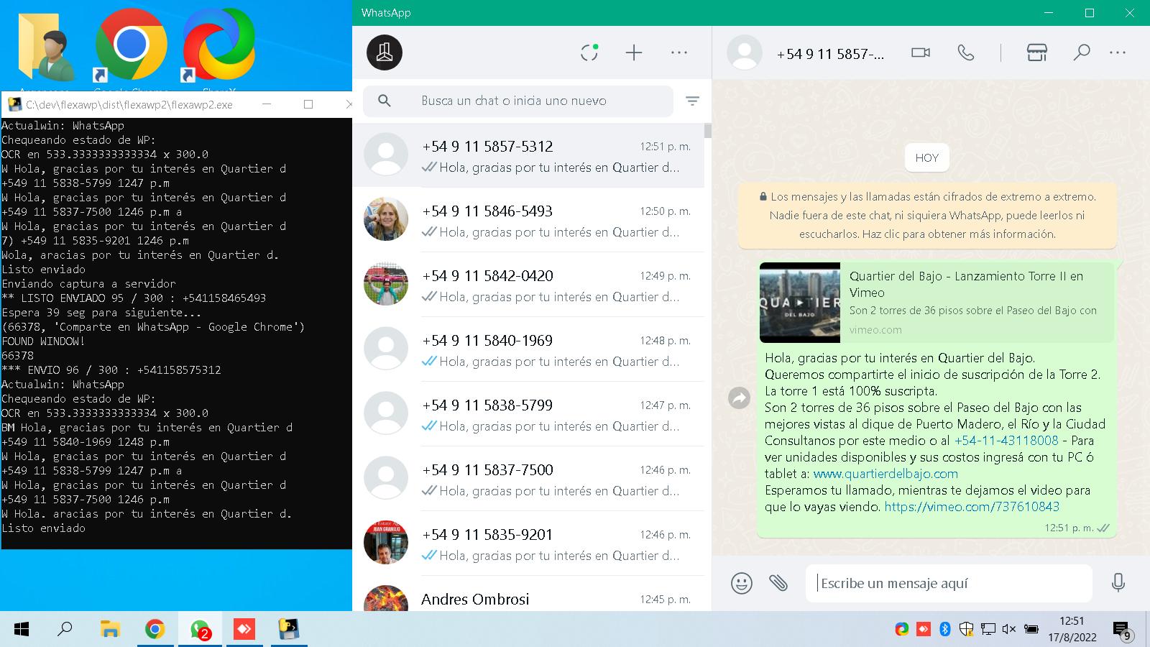Open the Windows Start menu
Viewport: 1150px width, 647px height.
22,630
